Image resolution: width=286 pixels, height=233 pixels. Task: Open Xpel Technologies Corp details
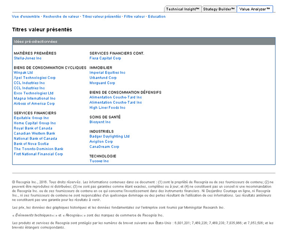coord(35,78)
